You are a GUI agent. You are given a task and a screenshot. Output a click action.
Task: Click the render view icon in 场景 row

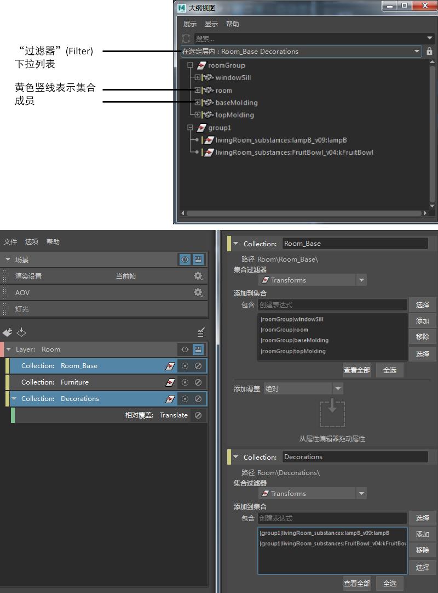(x=198, y=259)
